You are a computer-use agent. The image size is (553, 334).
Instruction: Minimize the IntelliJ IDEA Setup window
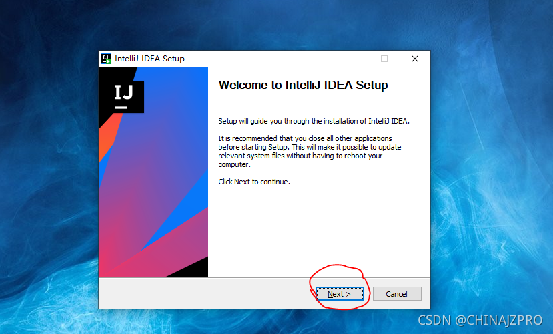click(354, 59)
